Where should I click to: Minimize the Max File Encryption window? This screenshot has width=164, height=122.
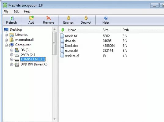(x=154, y=5)
